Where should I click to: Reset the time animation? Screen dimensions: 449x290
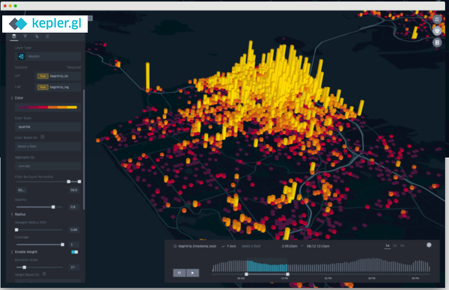click(x=180, y=273)
